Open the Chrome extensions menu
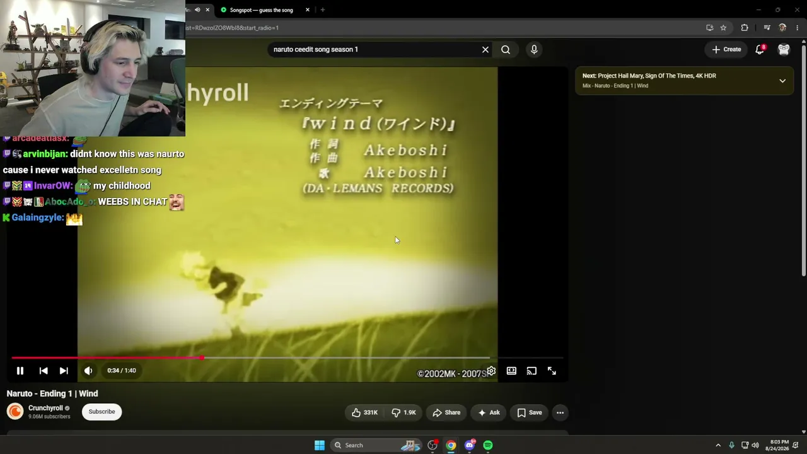 click(745, 28)
